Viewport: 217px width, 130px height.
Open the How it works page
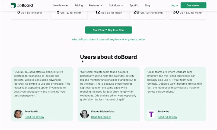61,5
